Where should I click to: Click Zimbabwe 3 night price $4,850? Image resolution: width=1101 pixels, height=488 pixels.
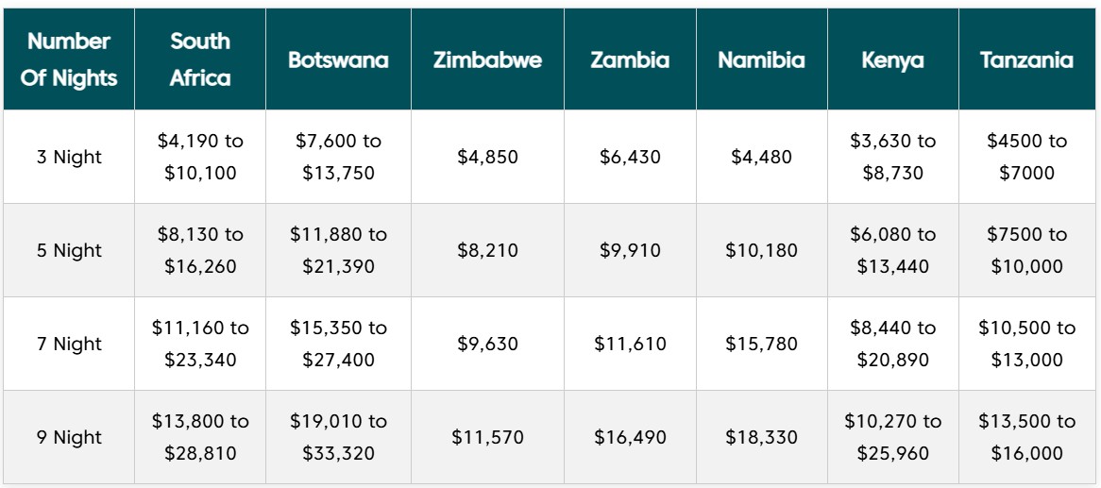coord(487,157)
